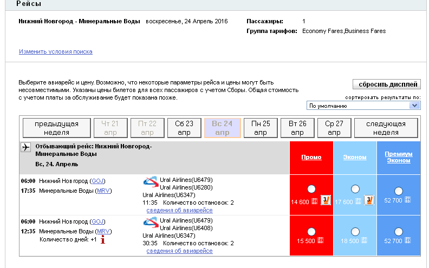Go to следующая неделя

[x=386, y=128]
